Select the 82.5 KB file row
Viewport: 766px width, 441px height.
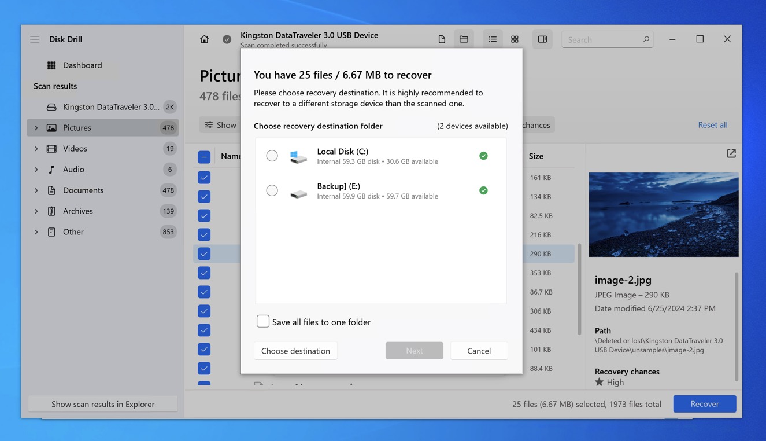(x=384, y=215)
